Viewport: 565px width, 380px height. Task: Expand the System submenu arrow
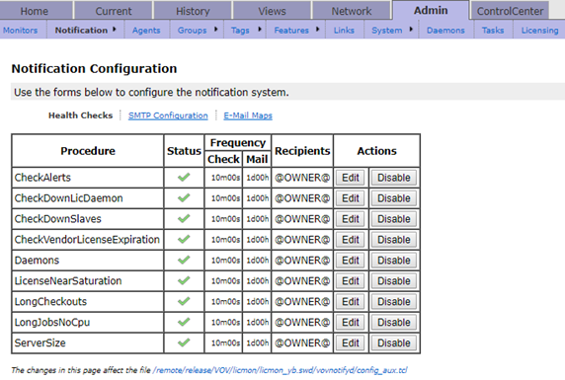411,30
